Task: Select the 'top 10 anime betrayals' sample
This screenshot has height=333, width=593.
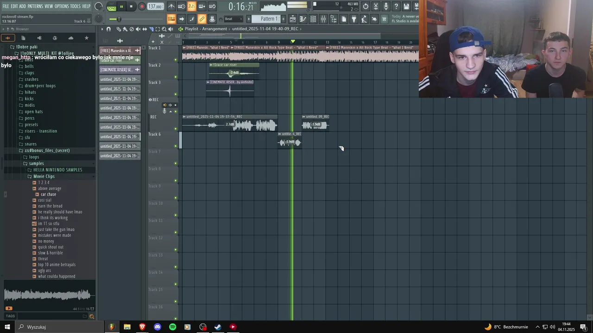Action: coord(57,265)
